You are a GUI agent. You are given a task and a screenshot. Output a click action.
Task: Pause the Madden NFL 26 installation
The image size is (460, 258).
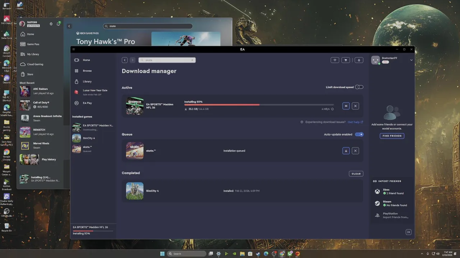[346, 106]
